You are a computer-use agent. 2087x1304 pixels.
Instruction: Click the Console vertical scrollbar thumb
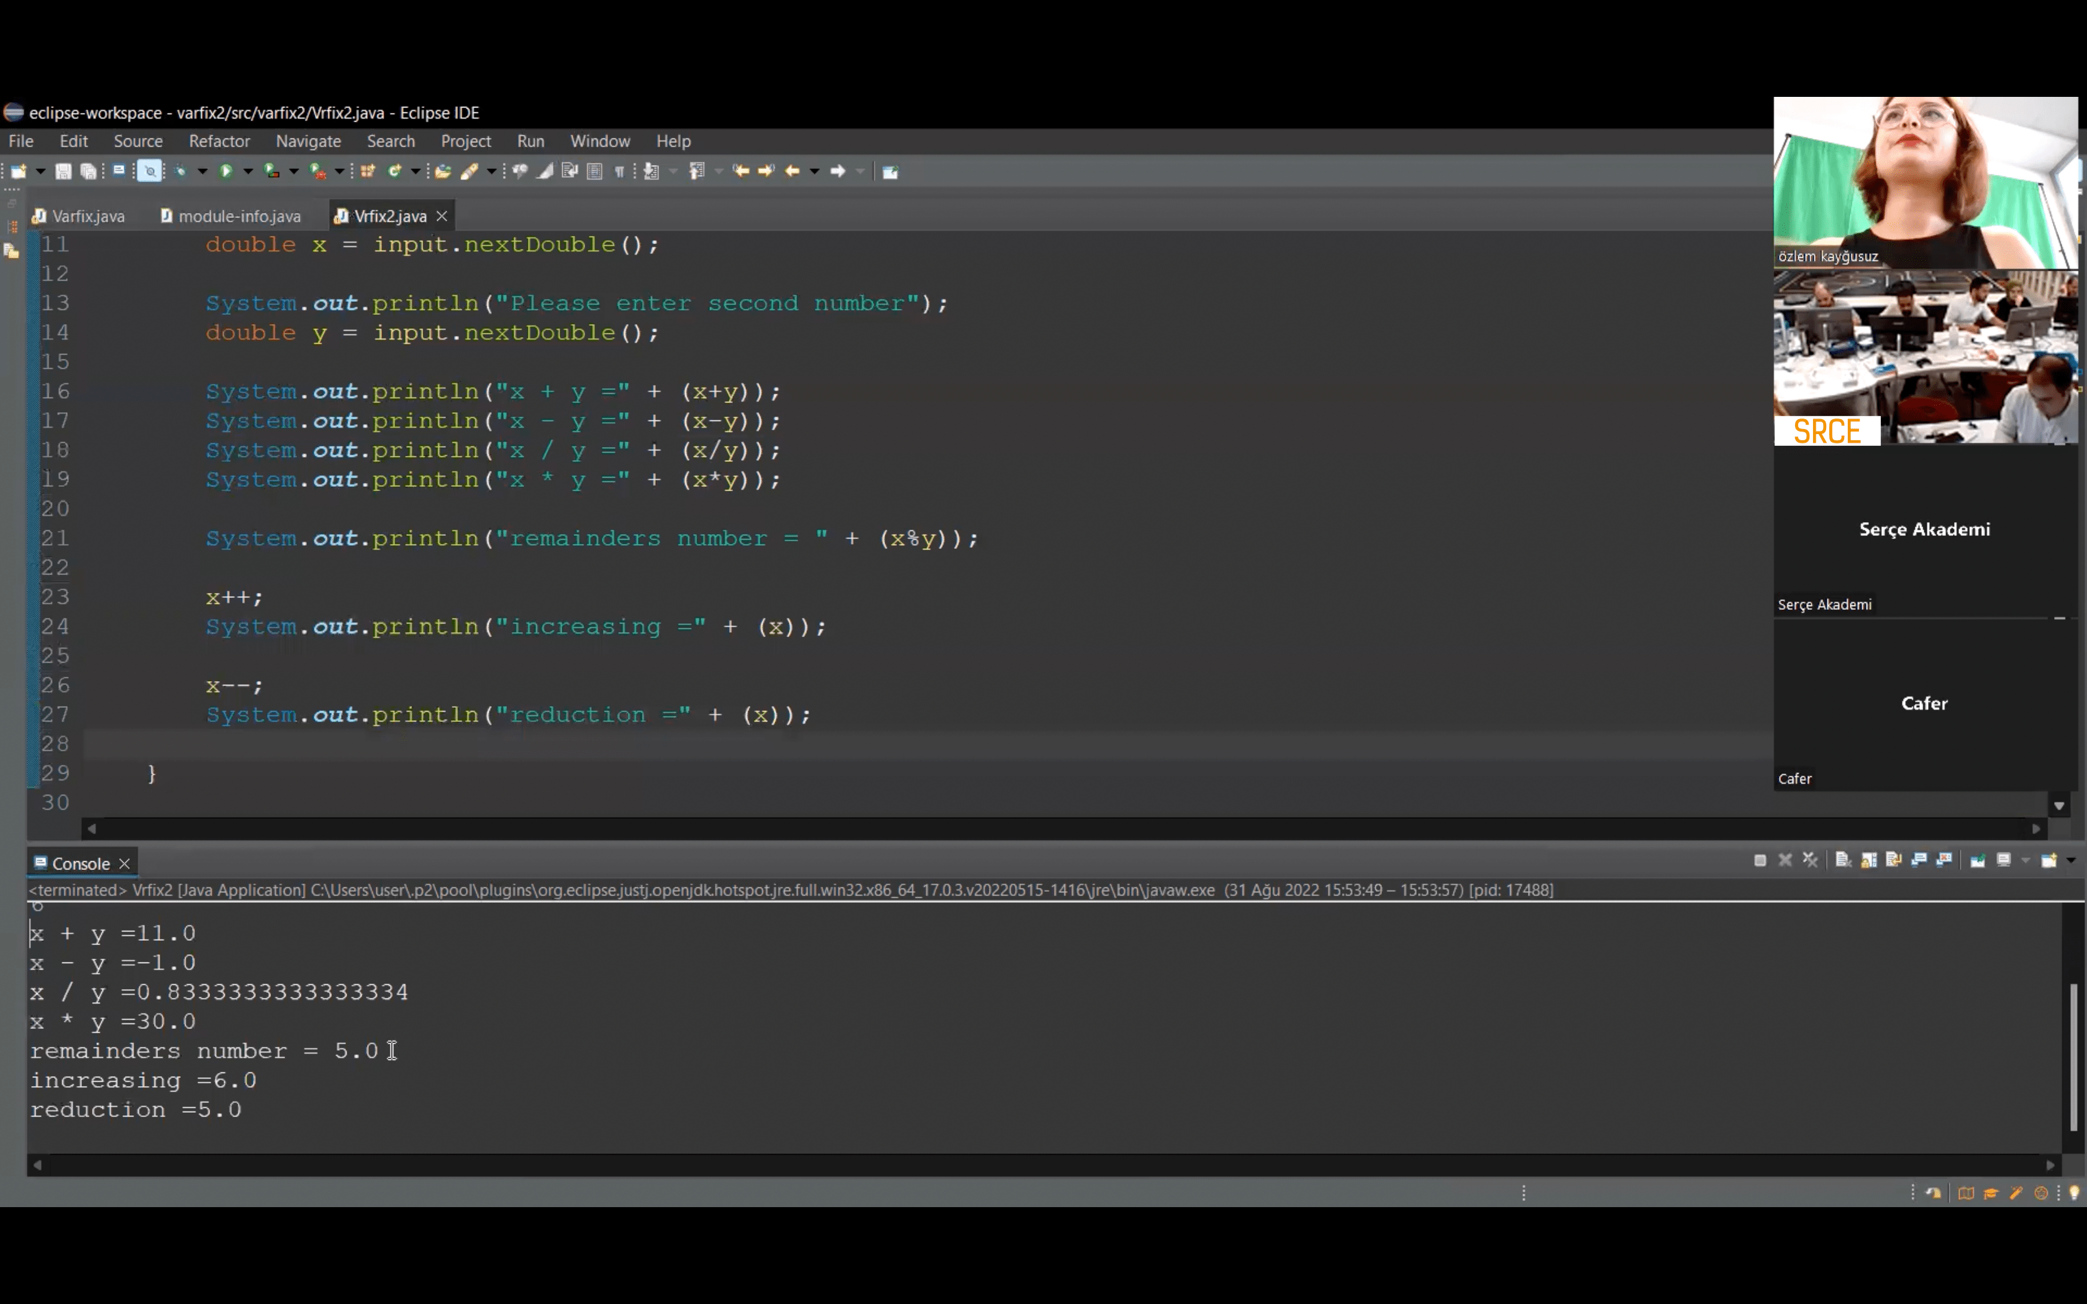tap(2074, 1056)
